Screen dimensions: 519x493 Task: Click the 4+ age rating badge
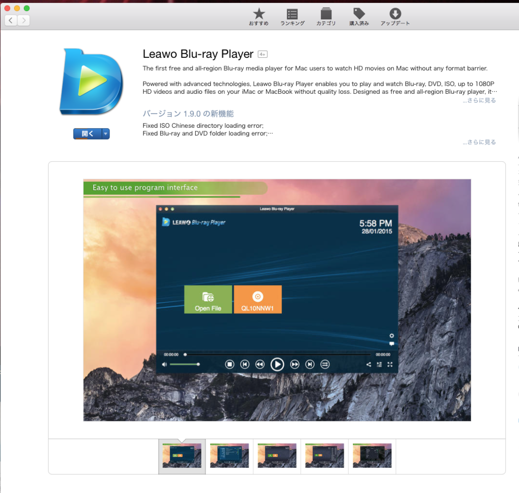(x=263, y=54)
